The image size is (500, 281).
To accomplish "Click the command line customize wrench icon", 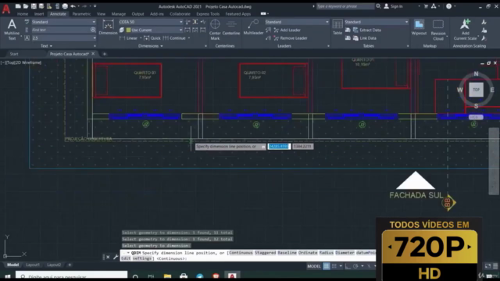I will pos(116,257).
